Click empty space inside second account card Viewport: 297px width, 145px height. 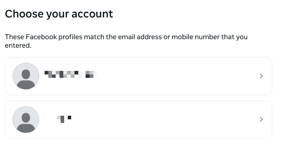click(178, 119)
